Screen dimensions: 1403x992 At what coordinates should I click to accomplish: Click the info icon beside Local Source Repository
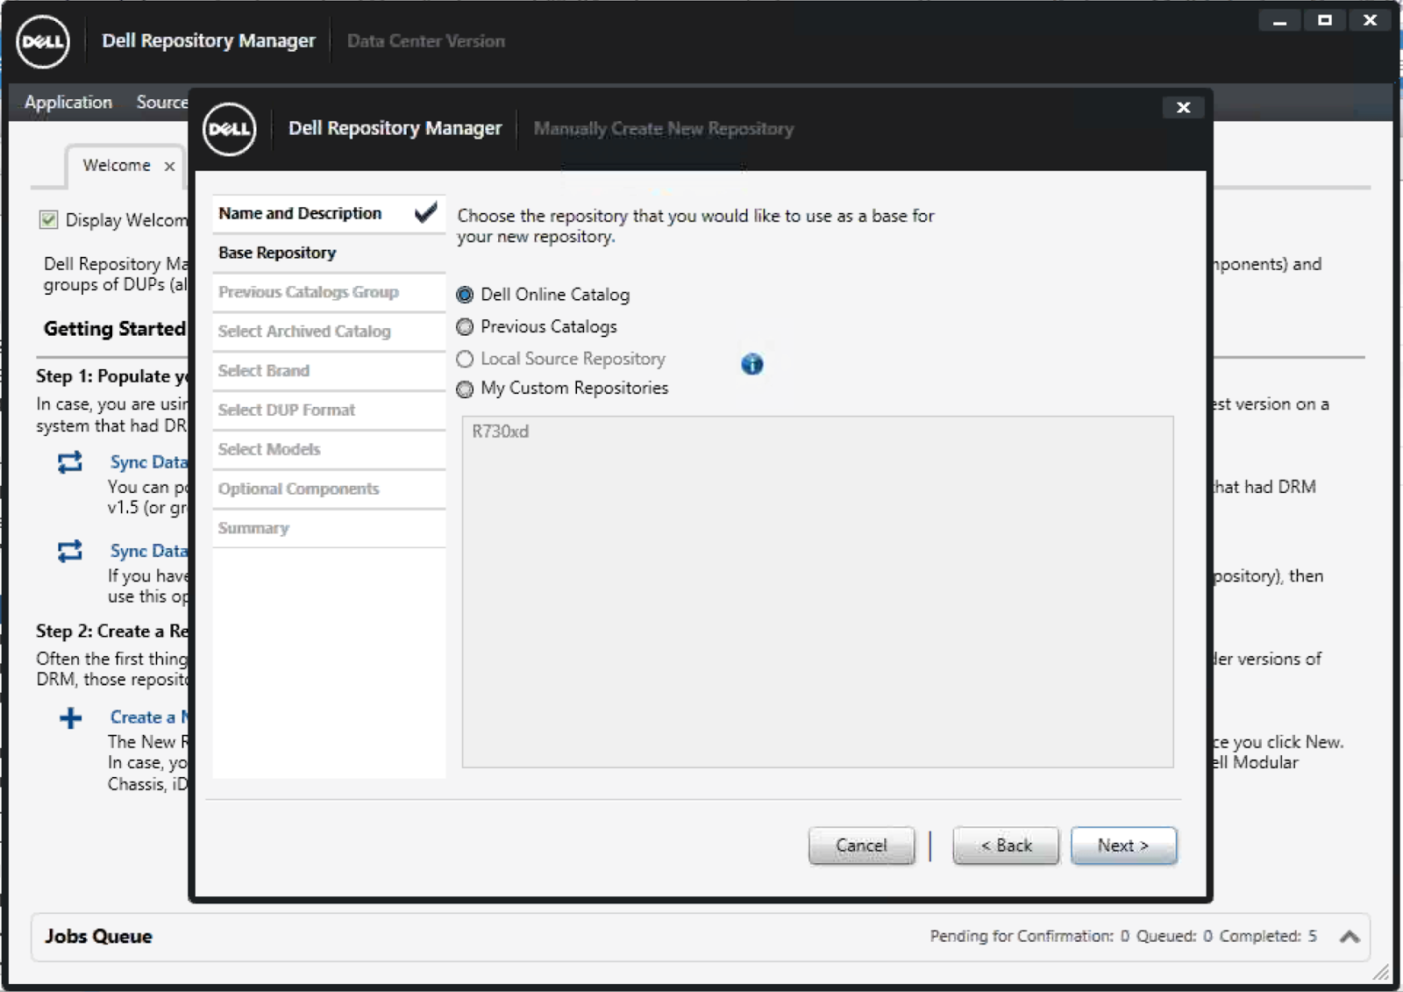(751, 364)
